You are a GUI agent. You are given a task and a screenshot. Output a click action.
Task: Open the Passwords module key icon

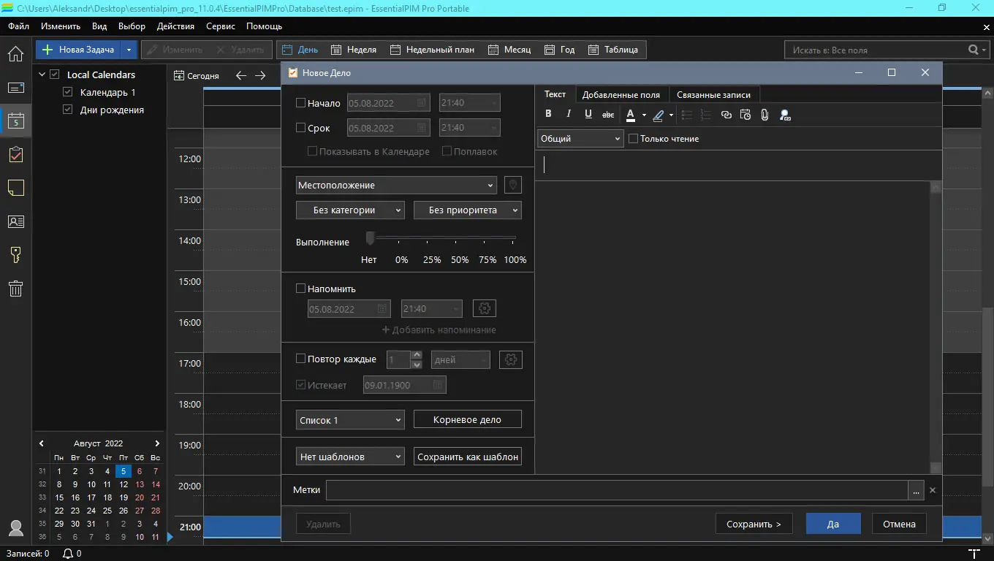tap(15, 255)
